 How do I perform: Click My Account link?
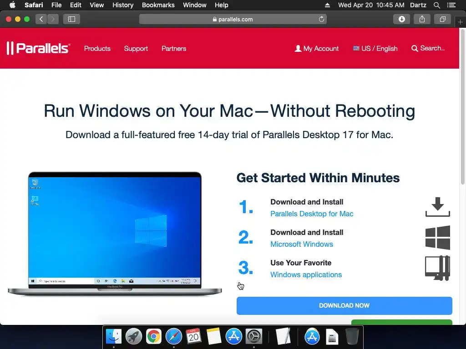click(317, 48)
